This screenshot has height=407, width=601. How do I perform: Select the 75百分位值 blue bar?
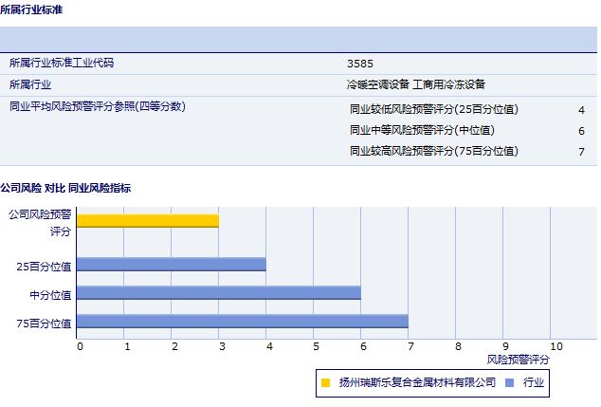pos(243,321)
